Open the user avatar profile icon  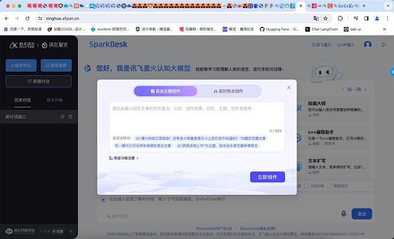(x=368, y=45)
